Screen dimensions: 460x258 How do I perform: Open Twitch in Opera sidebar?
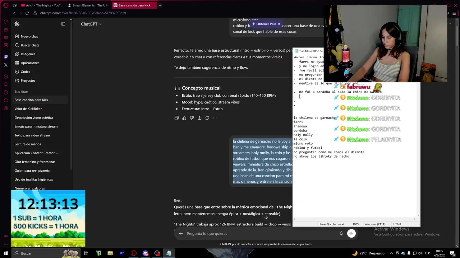[x=6, y=57]
